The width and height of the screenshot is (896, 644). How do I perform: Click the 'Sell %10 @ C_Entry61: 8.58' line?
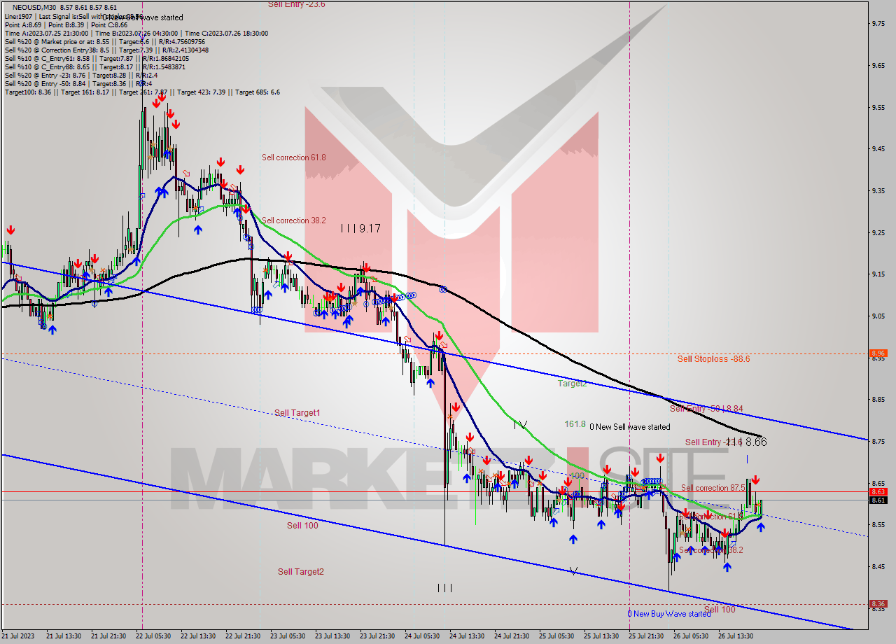pos(97,58)
